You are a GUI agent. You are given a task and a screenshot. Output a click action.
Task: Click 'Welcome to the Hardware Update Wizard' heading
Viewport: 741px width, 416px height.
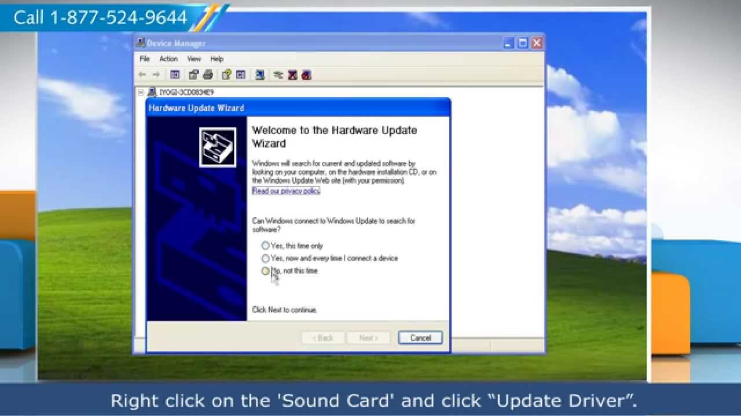[335, 136]
